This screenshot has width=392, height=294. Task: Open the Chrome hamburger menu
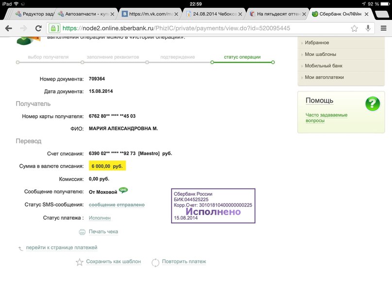click(384, 28)
